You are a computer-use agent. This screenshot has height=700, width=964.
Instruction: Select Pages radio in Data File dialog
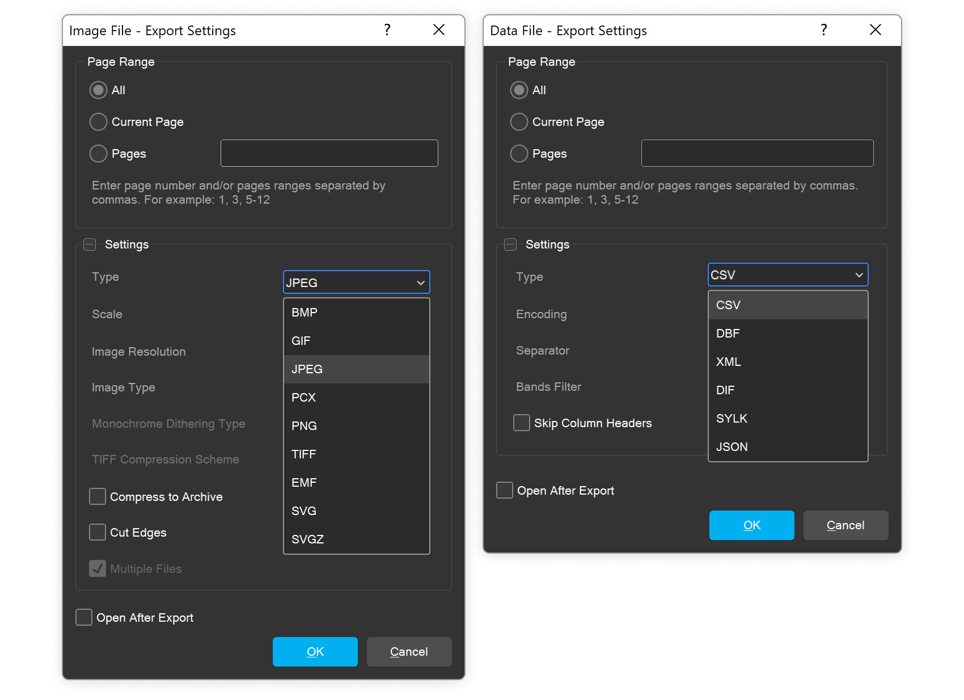(519, 154)
